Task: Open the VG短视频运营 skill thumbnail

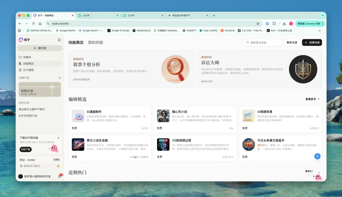Action: [x=163, y=144]
